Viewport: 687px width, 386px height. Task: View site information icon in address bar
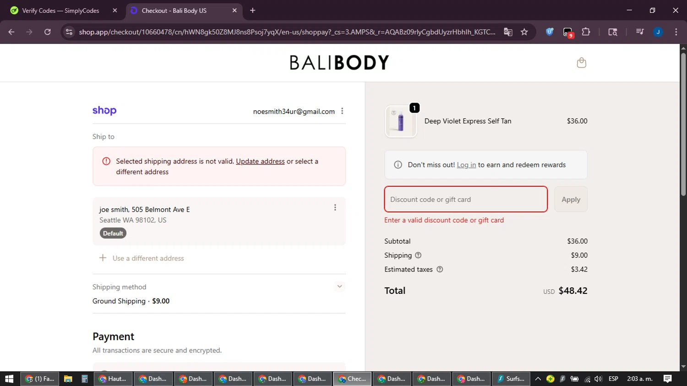pyautogui.click(x=69, y=32)
